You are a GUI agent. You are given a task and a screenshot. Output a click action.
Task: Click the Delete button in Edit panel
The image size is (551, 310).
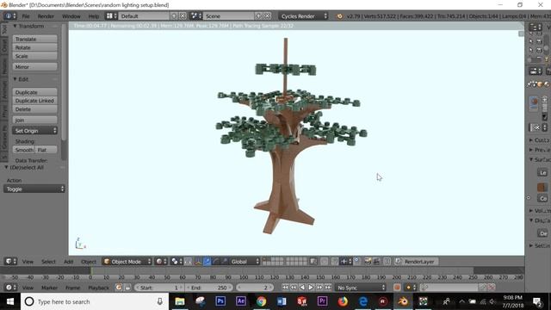[34, 109]
